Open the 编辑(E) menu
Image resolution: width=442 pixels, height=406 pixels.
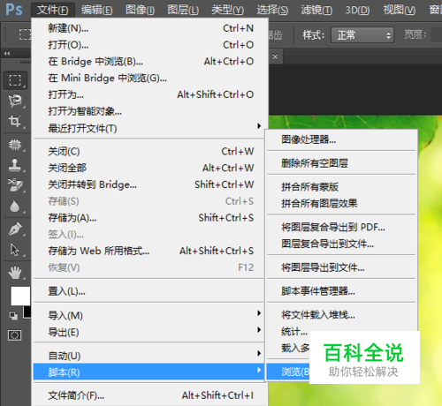96,10
